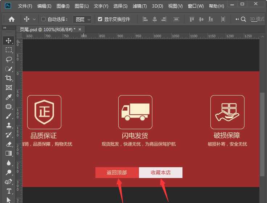
Task: Choose the Brush tool
Action: point(9,116)
